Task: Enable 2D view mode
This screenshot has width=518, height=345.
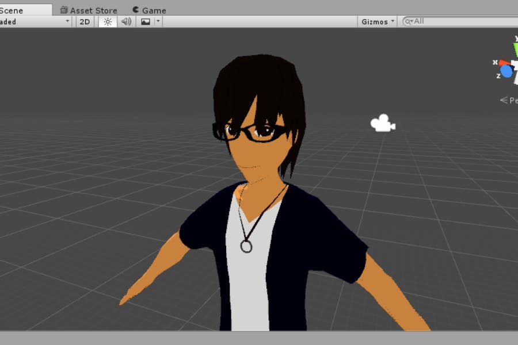Action: tap(85, 21)
